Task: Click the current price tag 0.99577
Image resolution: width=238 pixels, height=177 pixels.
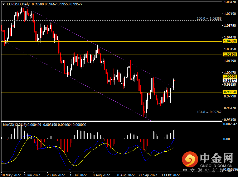Action: click(230, 81)
